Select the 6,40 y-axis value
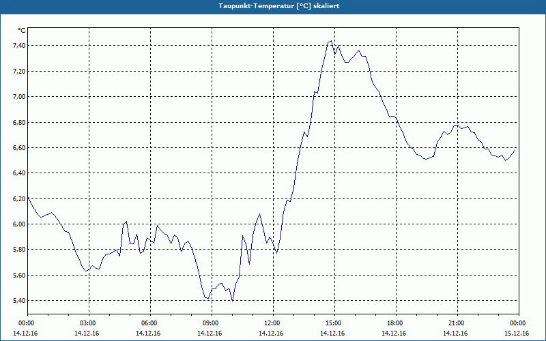The height and width of the screenshot is (341, 546). [x=19, y=173]
